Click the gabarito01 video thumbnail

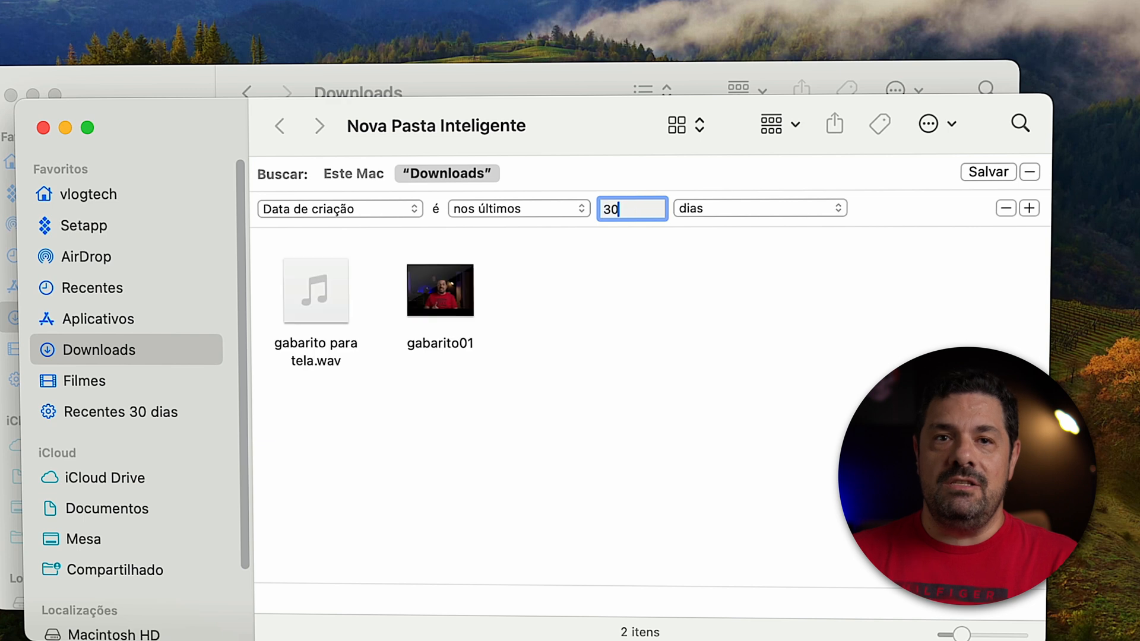click(439, 290)
